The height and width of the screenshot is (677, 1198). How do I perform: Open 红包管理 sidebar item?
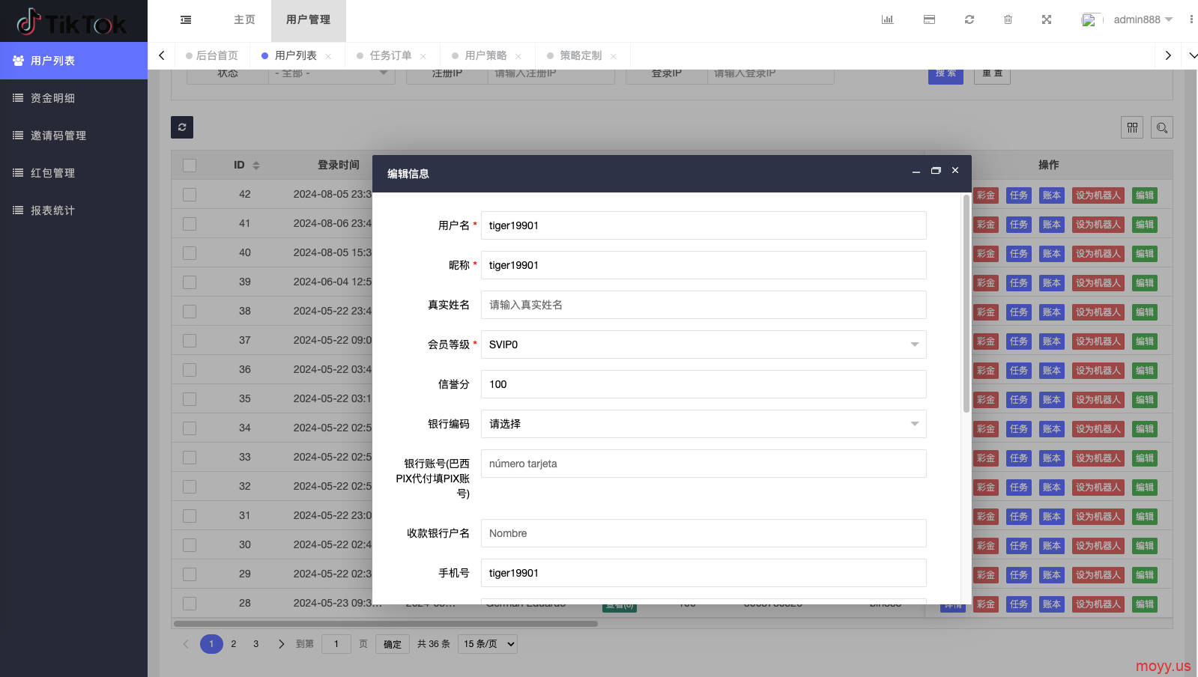[73, 173]
